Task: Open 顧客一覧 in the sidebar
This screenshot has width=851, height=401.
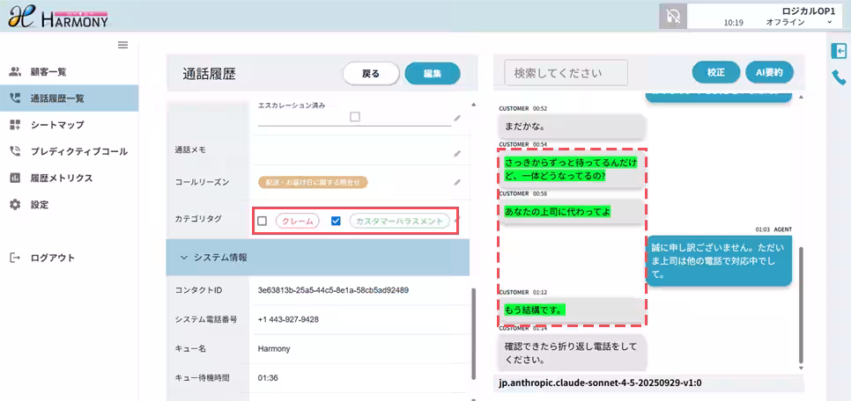Action: [x=48, y=71]
